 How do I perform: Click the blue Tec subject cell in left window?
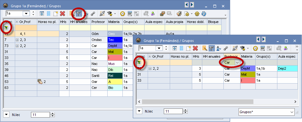point(115,40)
